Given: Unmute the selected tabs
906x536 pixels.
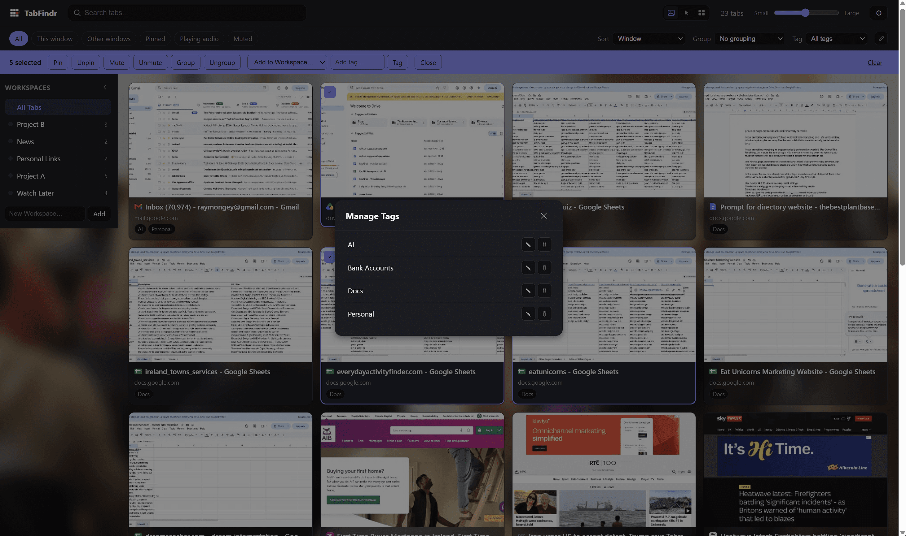Looking at the screenshot, I should (150, 63).
